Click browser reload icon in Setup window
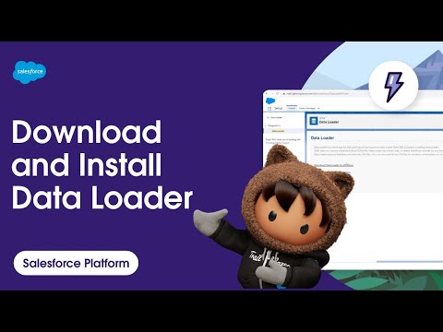Screen dimensions: 443x332 pyautogui.click(x=278, y=93)
